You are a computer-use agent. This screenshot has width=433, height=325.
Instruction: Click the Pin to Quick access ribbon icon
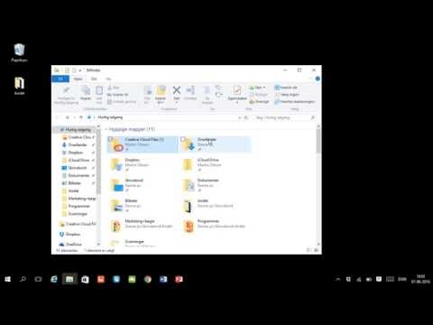(66, 90)
